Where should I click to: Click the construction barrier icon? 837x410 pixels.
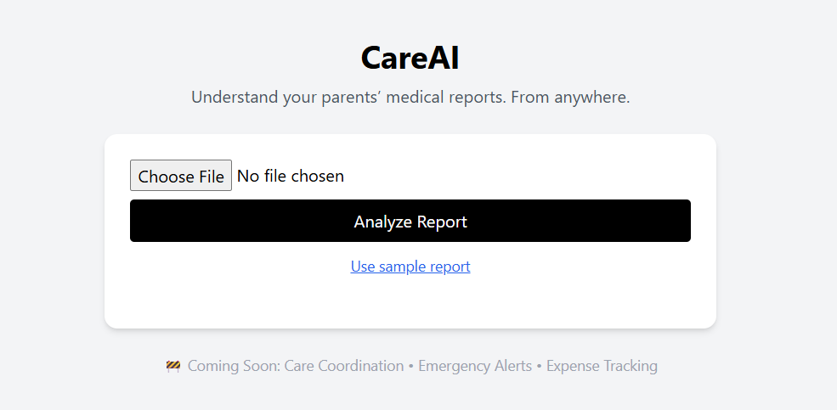(x=173, y=367)
